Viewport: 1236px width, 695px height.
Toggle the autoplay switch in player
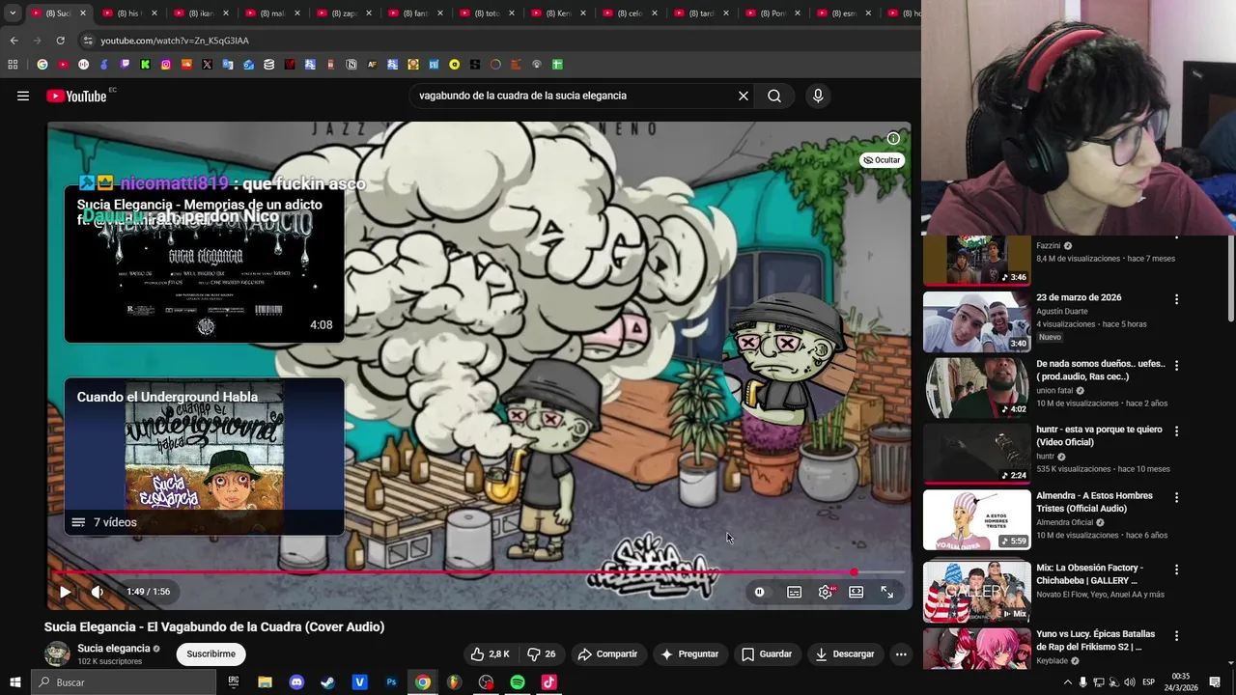(760, 592)
